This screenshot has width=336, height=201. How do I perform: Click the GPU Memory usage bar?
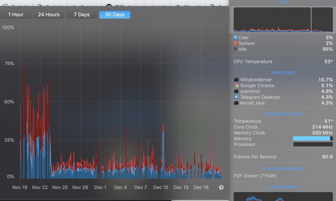coord(313,139)
